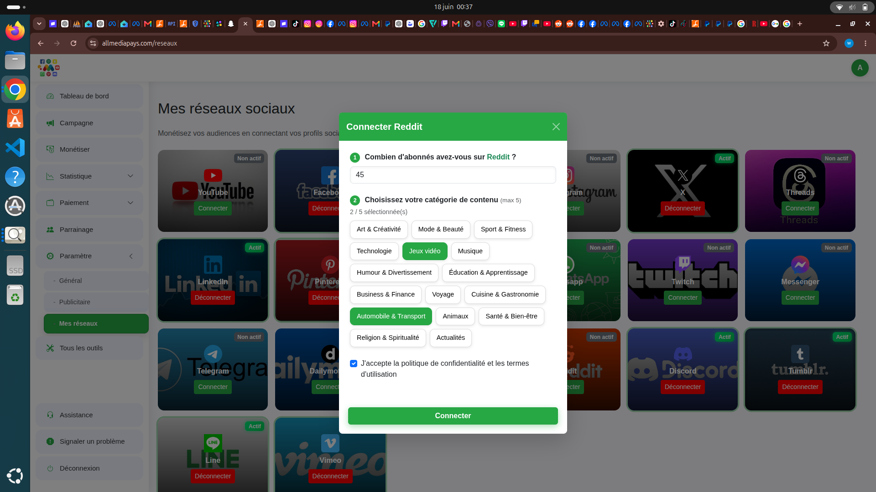The width and height of the screenshot is (876, 492).
Task: Open Tous les outils menu item
Action: 89,348
